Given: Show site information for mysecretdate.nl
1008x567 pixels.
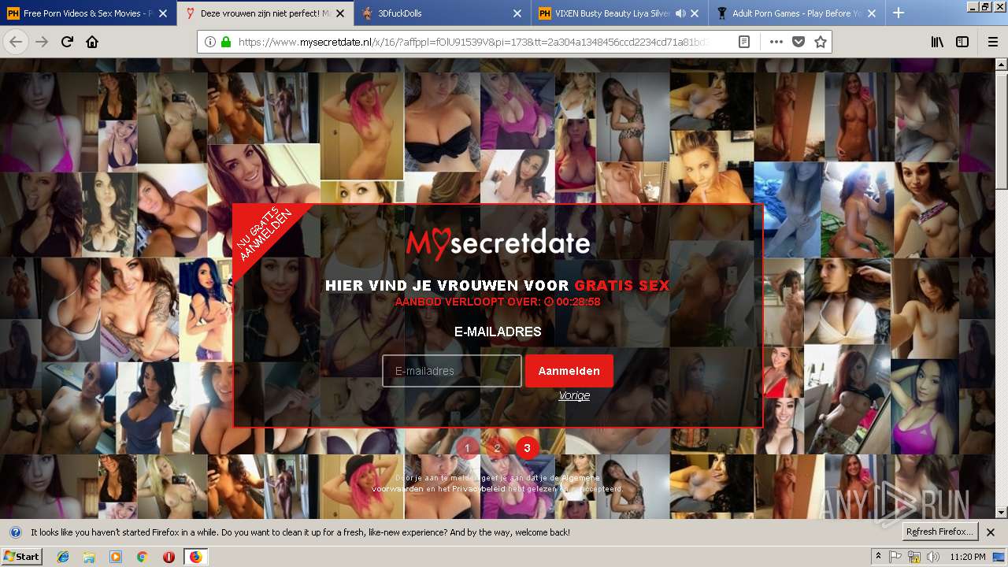Looking at the screenshot, I should tap(209, 42).
